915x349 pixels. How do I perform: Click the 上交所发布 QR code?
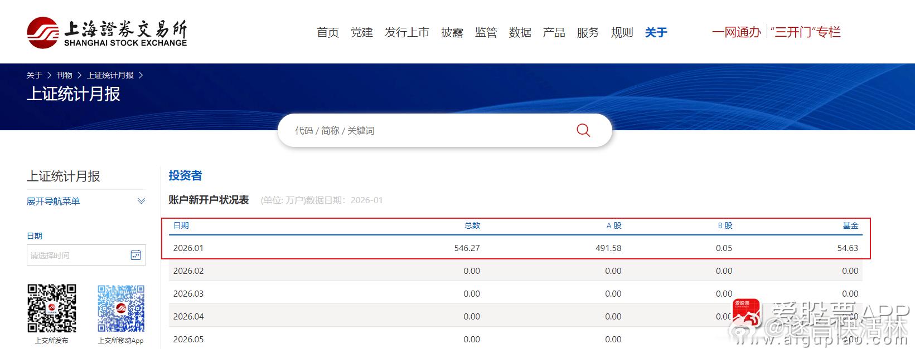51,308
